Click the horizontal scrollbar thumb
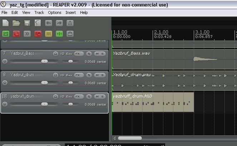 click(x=130, y=138)
